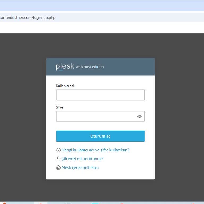The height and width of the screenshot is (204, 204).
Task: Click the 'Şifre' field label
Action: tap(59, 107)
